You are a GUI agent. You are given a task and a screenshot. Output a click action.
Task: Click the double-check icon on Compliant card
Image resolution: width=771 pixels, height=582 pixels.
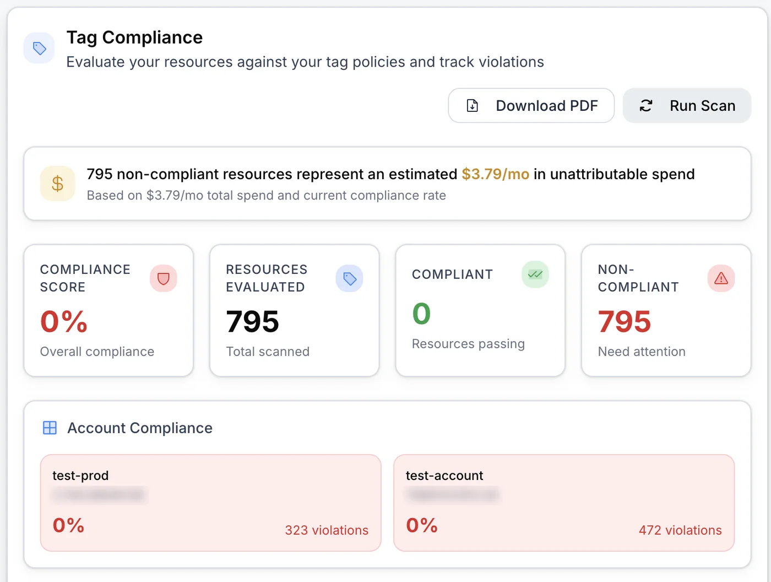tap(535, 274)
